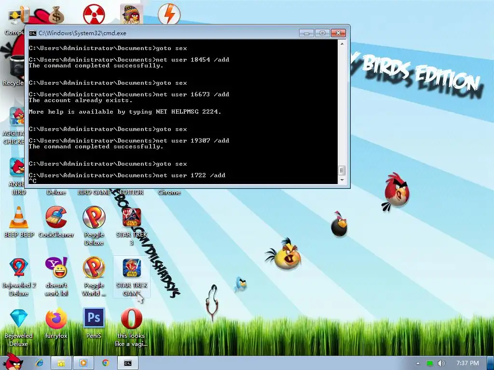Click the 7:37 PM clock
The height and width of the screenshot is (370, 494).
tap(467, 363)
